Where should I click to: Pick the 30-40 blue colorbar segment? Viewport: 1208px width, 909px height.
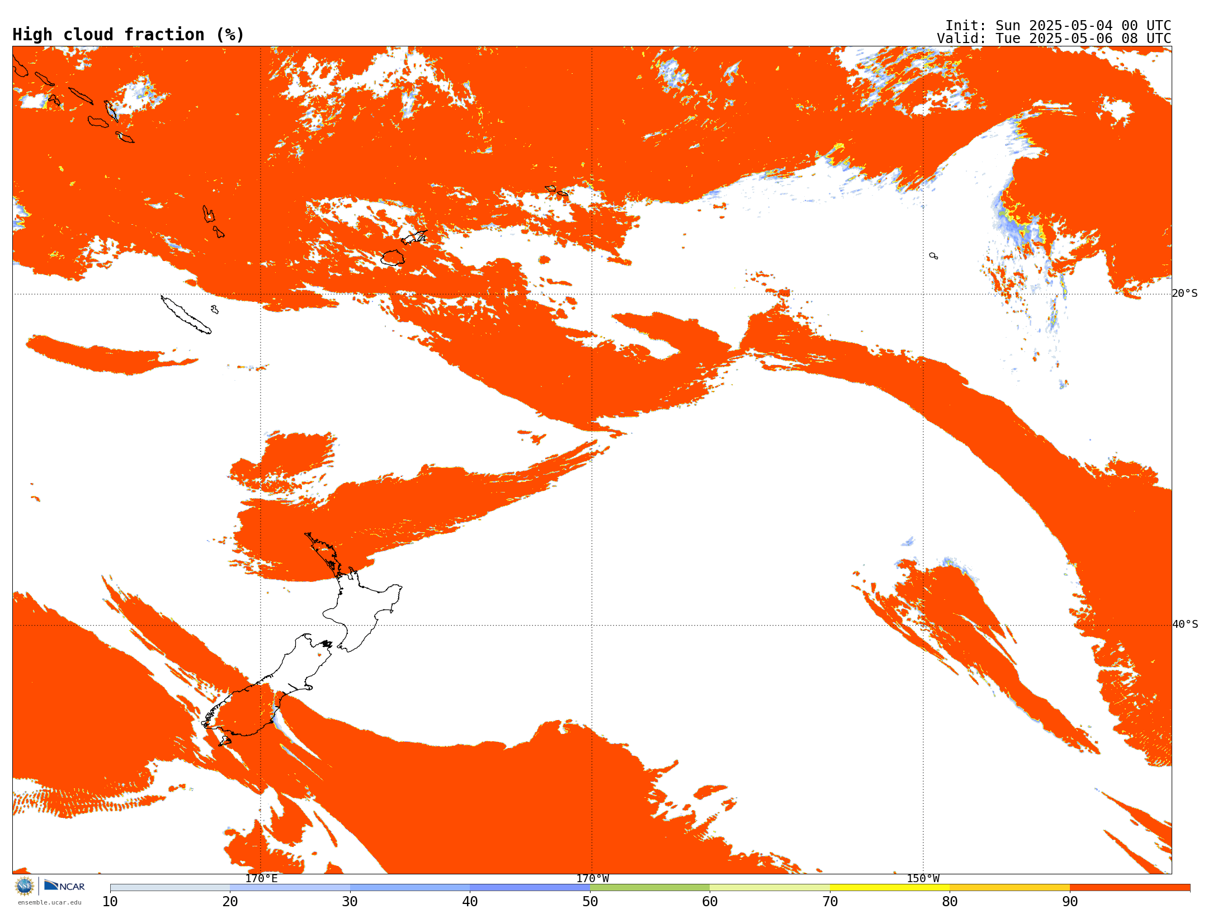[410, 887]
